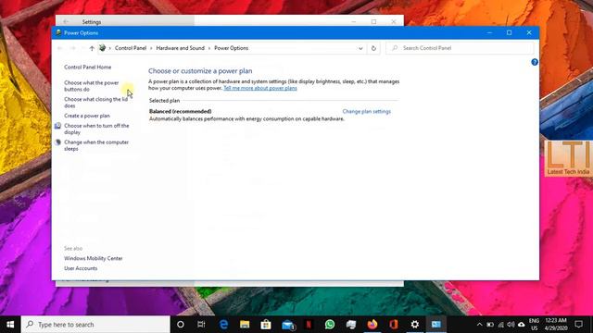This screenshot has width=593, height=333.
Task: Go to Hardware and Sound breadcrumb
Action: (180, 48)
